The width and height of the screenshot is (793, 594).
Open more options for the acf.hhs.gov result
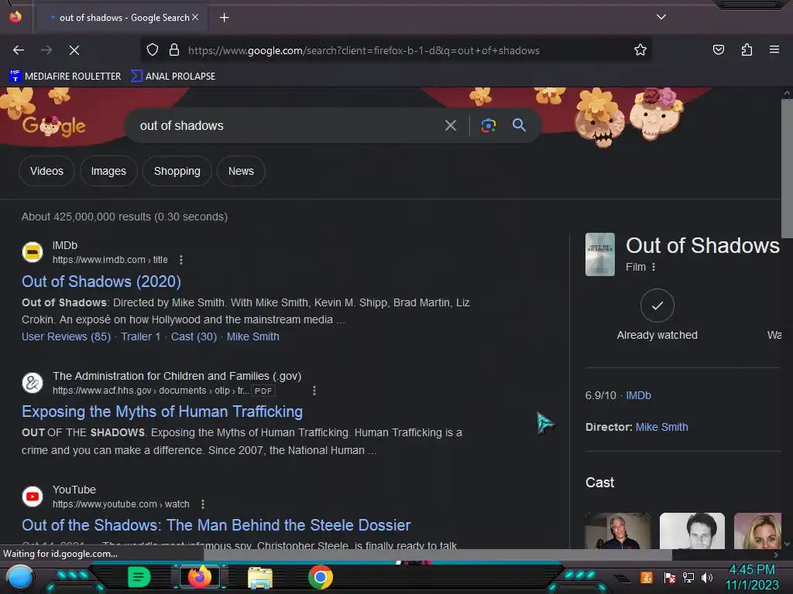(314, 391)
